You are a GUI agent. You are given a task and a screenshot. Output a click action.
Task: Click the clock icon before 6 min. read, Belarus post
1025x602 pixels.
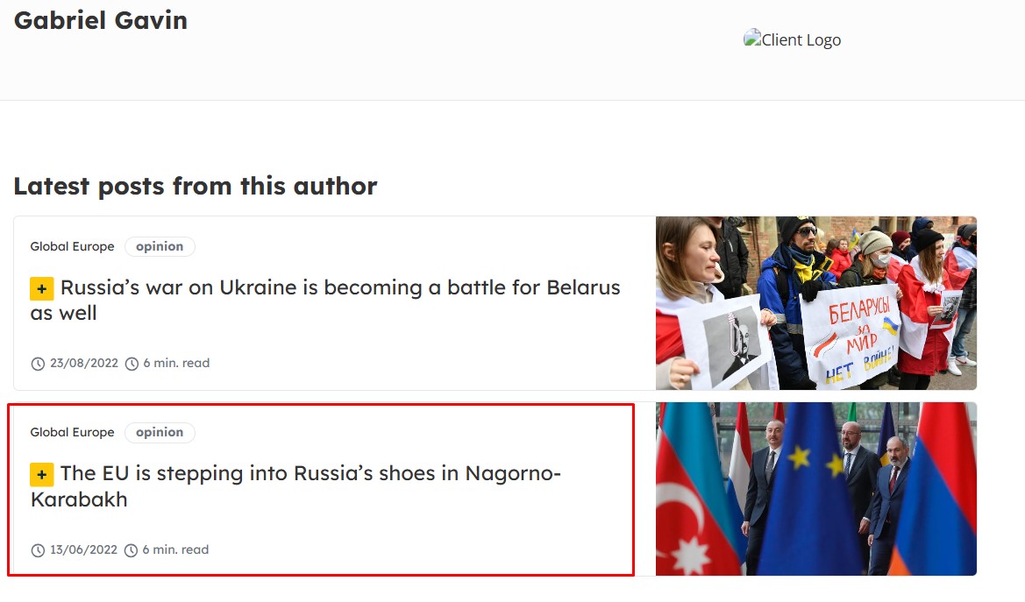point(132,364)
